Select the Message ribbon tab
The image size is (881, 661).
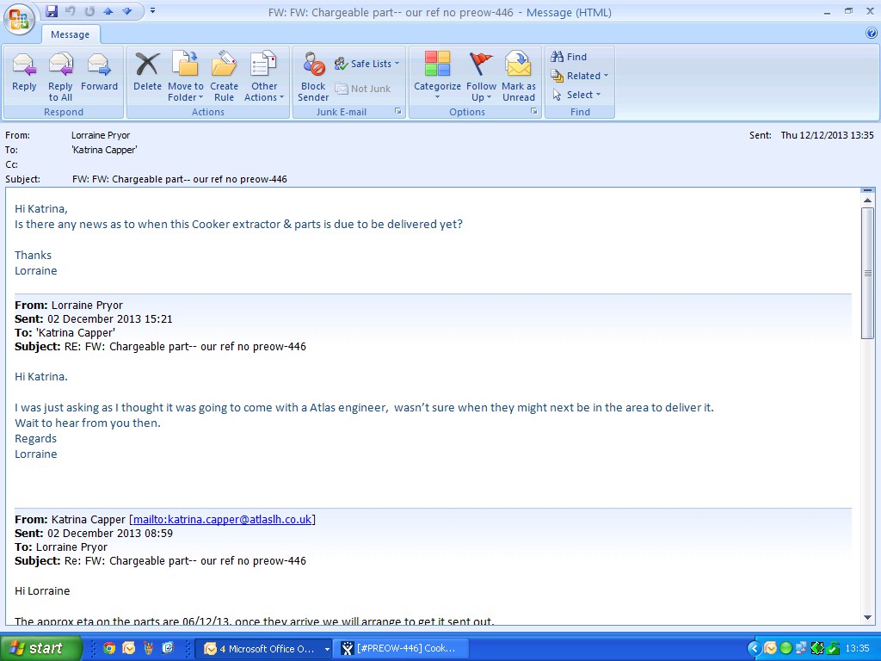click(71, 34)
